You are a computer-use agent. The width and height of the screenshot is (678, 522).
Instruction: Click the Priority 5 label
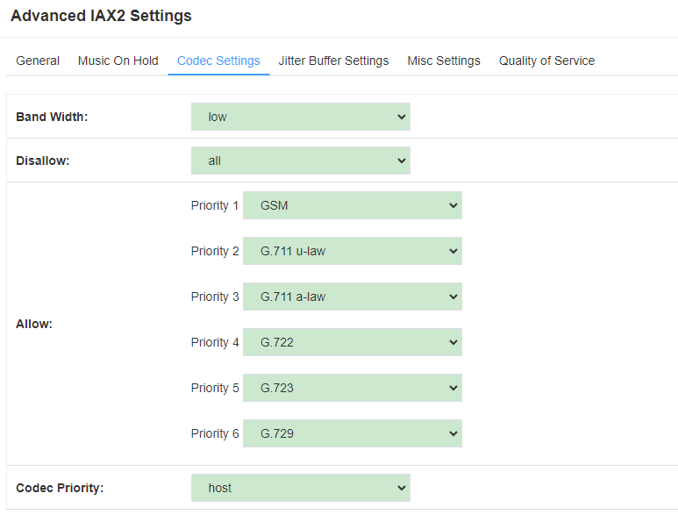215,388
